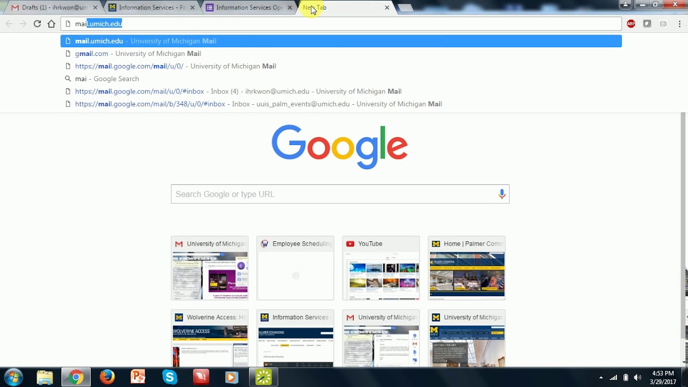Open Chrome's three-dot menu
The height and width of the screenshot is (387, 688).
(679, 24)
